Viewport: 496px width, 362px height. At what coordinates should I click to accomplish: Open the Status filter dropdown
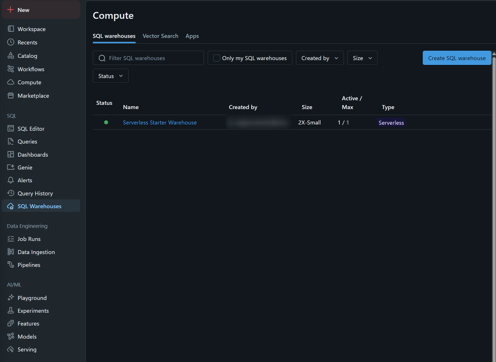click(x=111, y=76)
